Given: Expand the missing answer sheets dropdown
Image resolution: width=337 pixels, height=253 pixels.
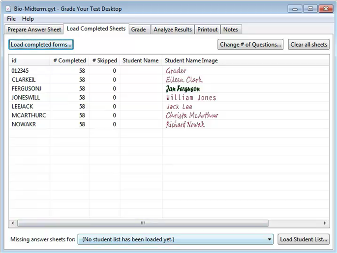Looking at the screenshot, I should click(x=269, y=239).
